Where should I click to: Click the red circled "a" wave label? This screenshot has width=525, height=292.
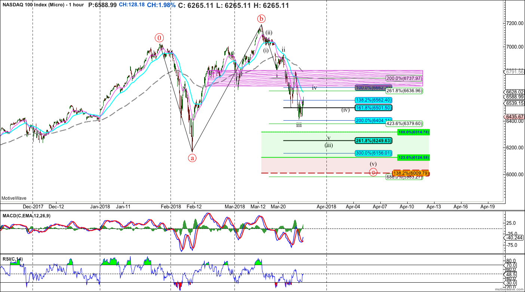[192, 158]
